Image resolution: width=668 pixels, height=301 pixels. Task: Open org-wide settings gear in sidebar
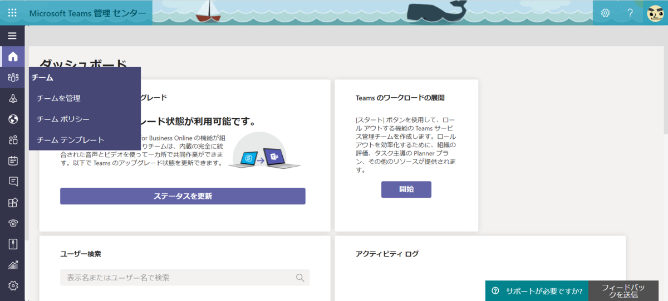tap(13, 286)
